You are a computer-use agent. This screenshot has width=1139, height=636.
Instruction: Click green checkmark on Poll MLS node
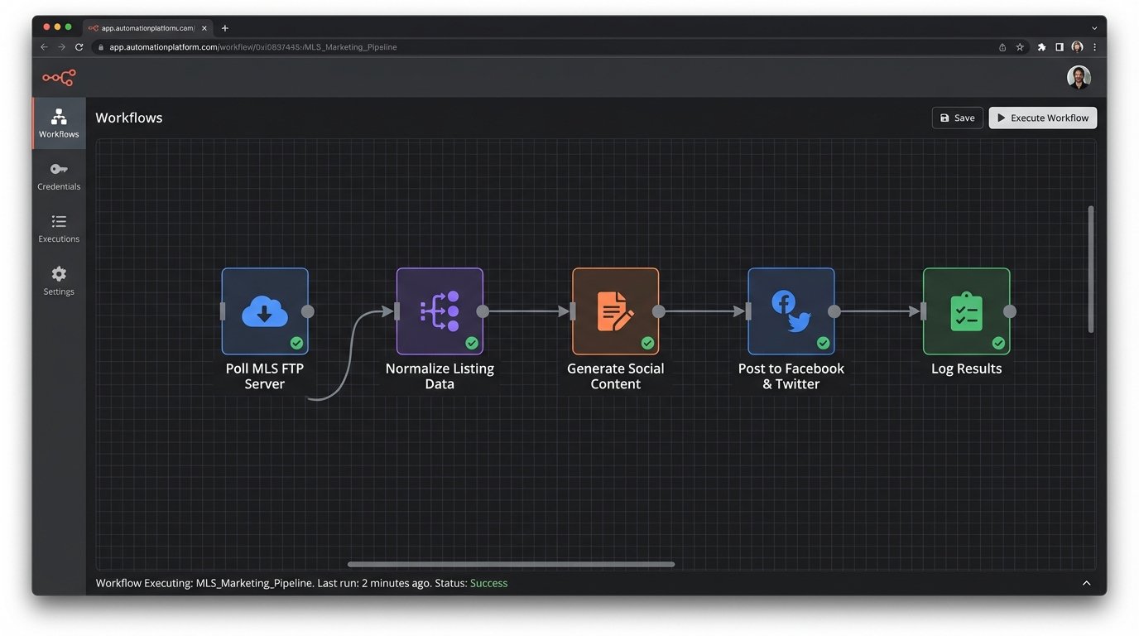click(x=296, y=343)
